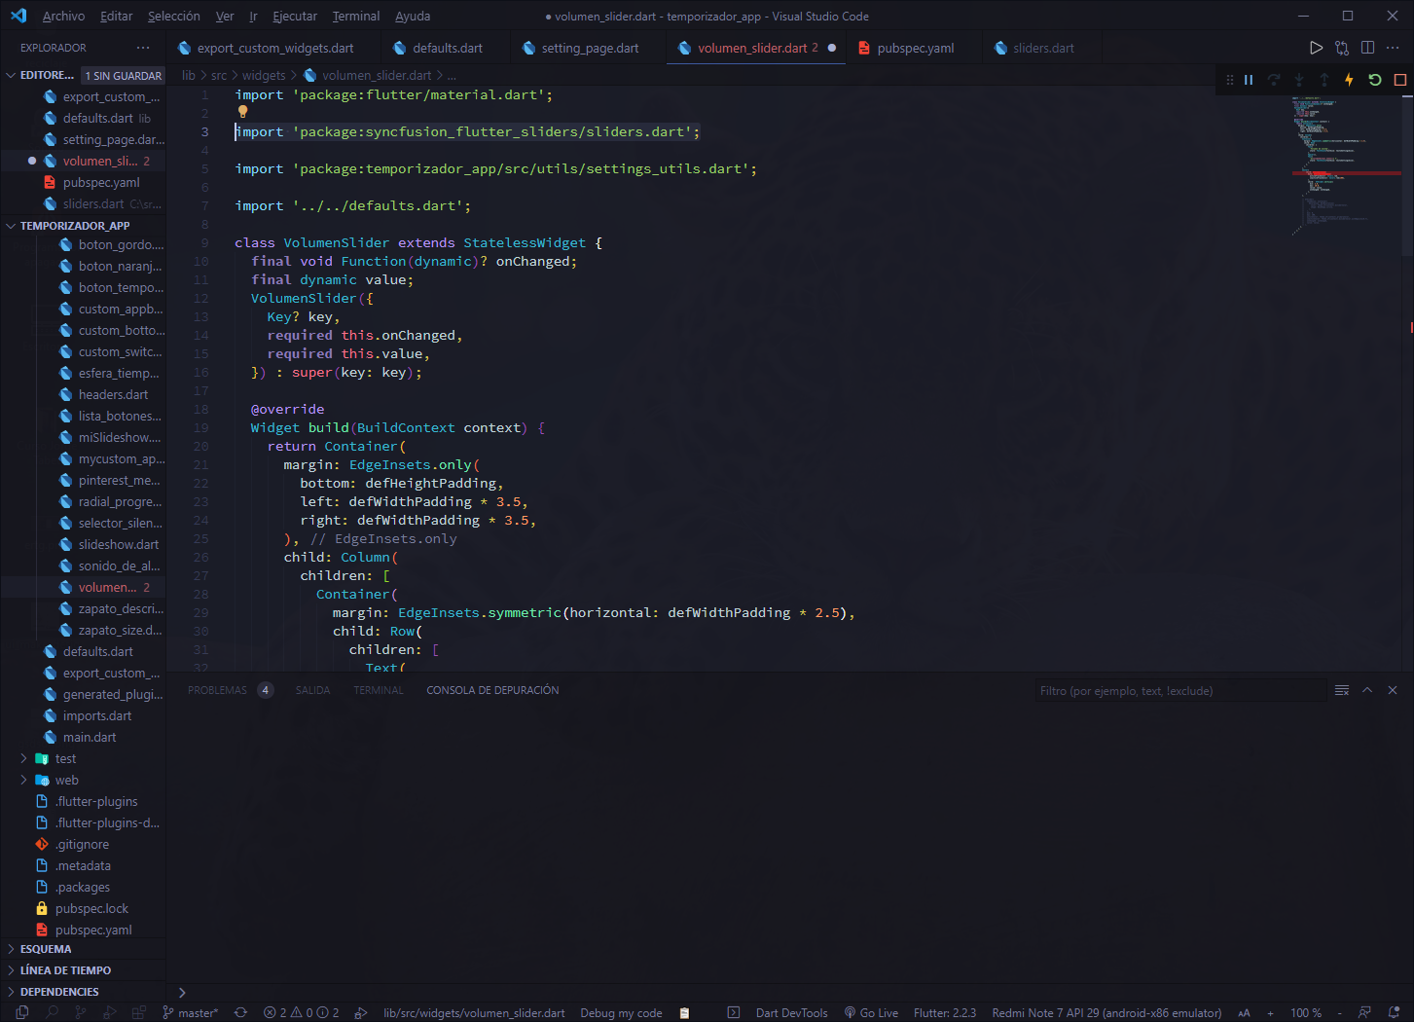Maximize the bottom panel size
The height and width of the screenshot is (1022, 1414).
coord(1367,690)
